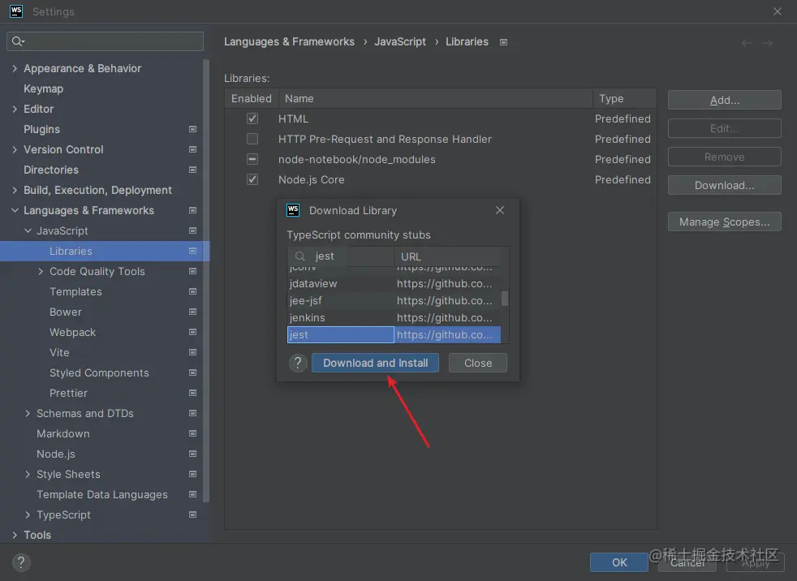This screenshot has width=797, height=581.
Task: Click the Add... button
Action: (x=724, y=100)
